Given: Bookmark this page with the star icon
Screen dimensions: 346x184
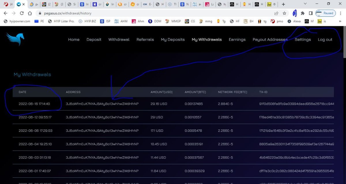Looking at the screenshot, I should tap(284, 13).
